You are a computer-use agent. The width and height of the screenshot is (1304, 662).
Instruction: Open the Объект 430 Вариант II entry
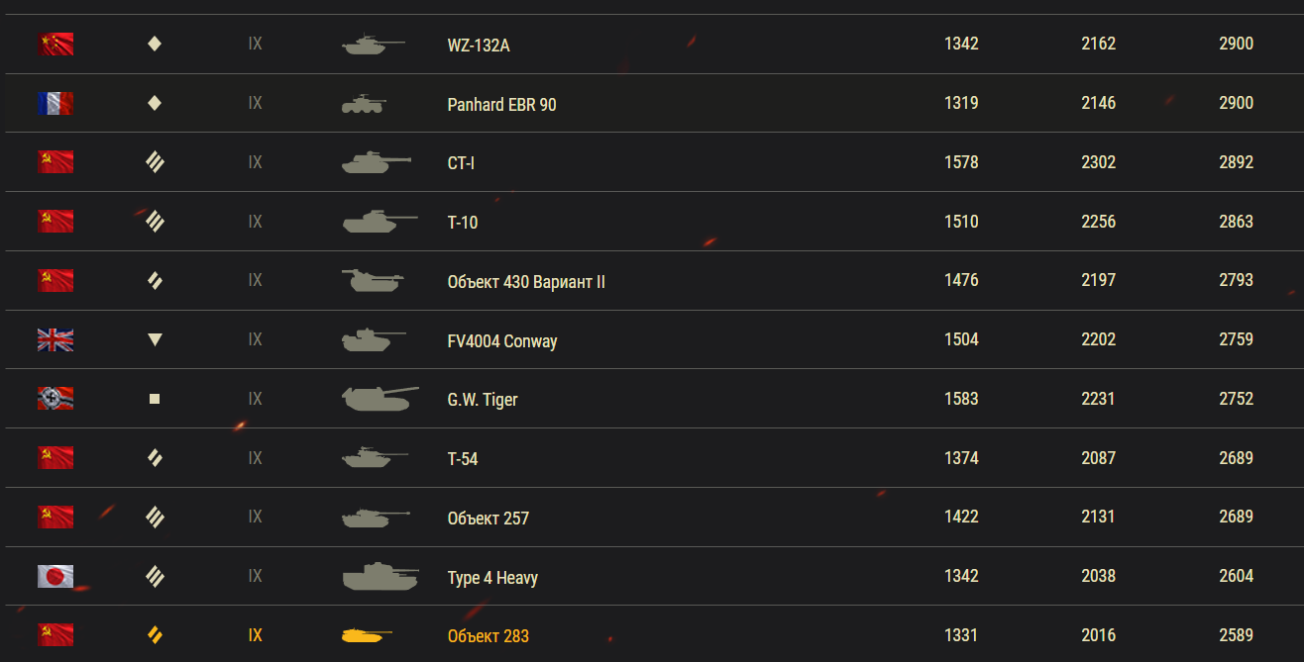(526, 282)
